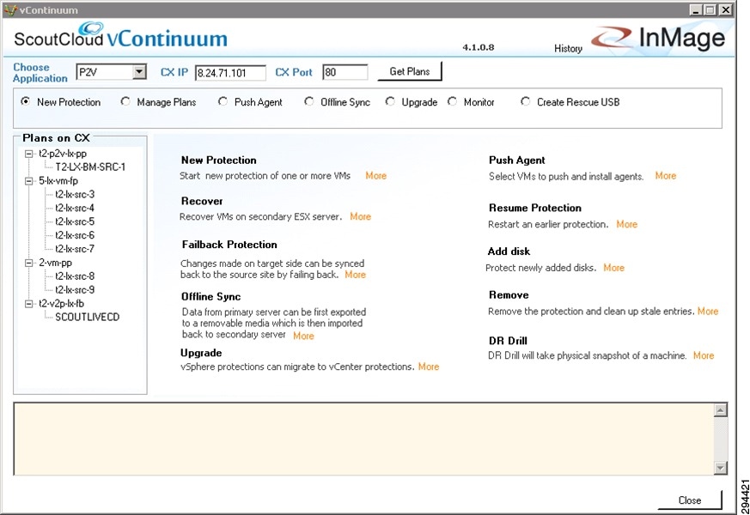The width and height of the screenshot is (750, 515).
Task: Maximize the vContinuum window
Action: (710, 9)
